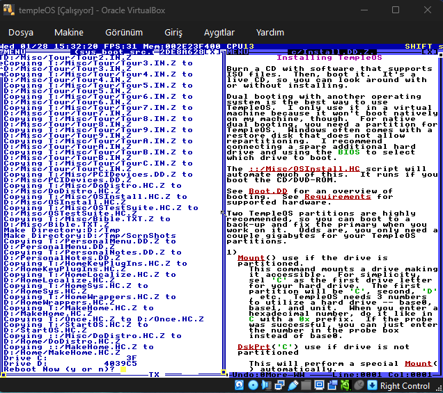The height and width of the screenshot is (393, 443).
Task: Open the Yardım menu
Action: pos(270,33)
